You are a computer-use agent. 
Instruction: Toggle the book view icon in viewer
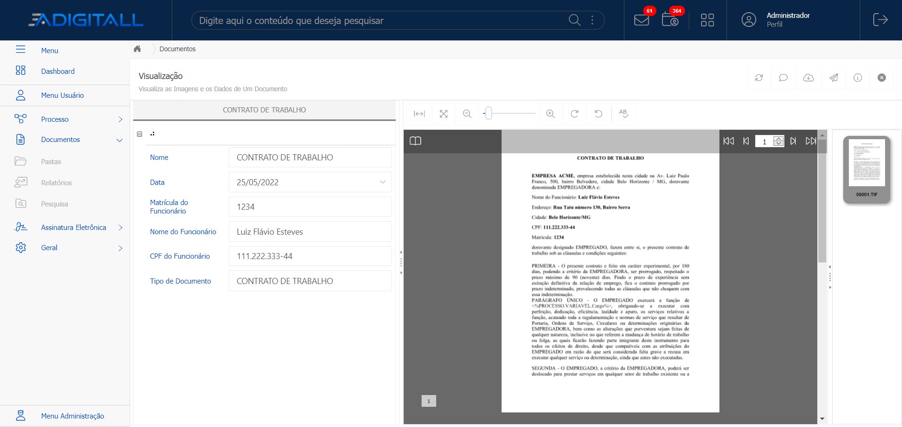(415, 141)
